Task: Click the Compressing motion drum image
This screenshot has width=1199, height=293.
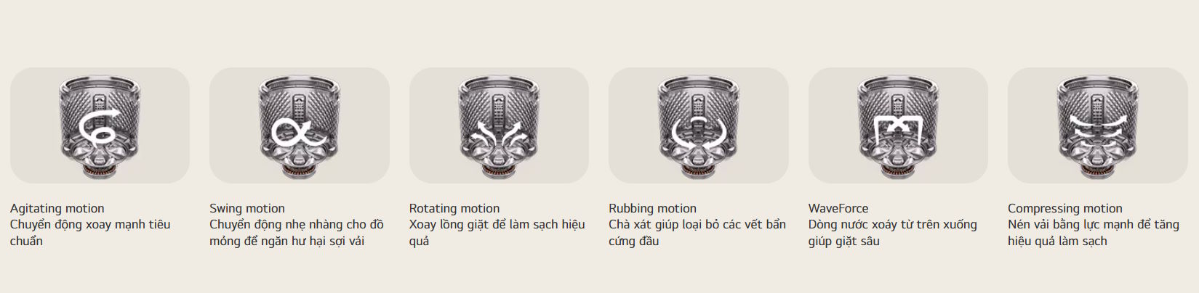Action: tap(1098, 125)
